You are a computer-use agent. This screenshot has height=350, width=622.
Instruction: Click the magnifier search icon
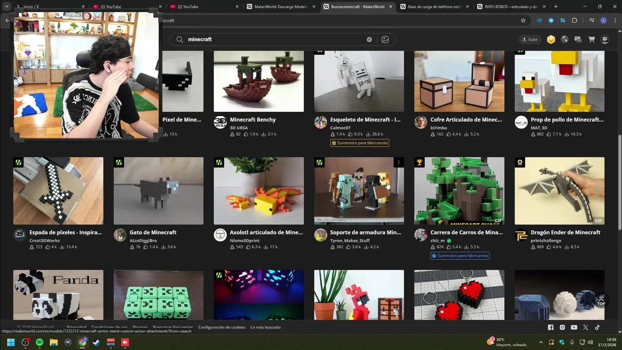click(179, 39)
